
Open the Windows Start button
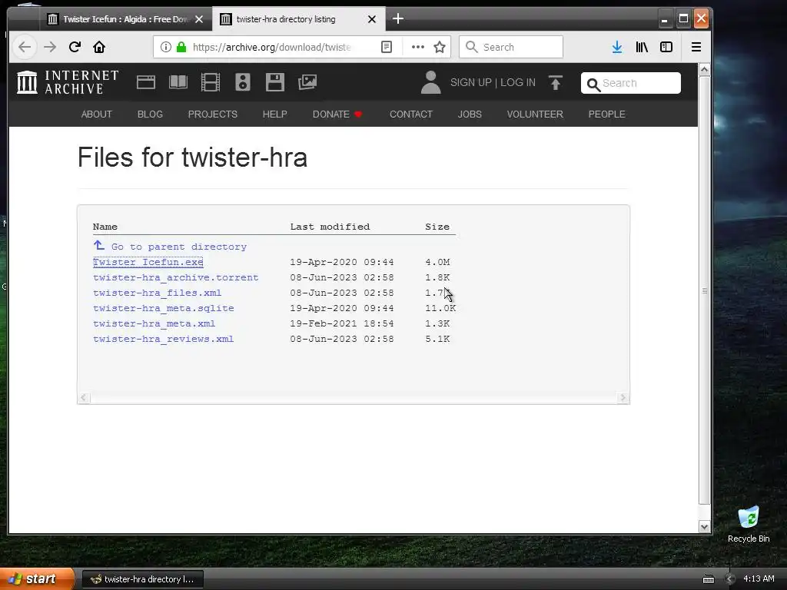click(x=37, y=579)
